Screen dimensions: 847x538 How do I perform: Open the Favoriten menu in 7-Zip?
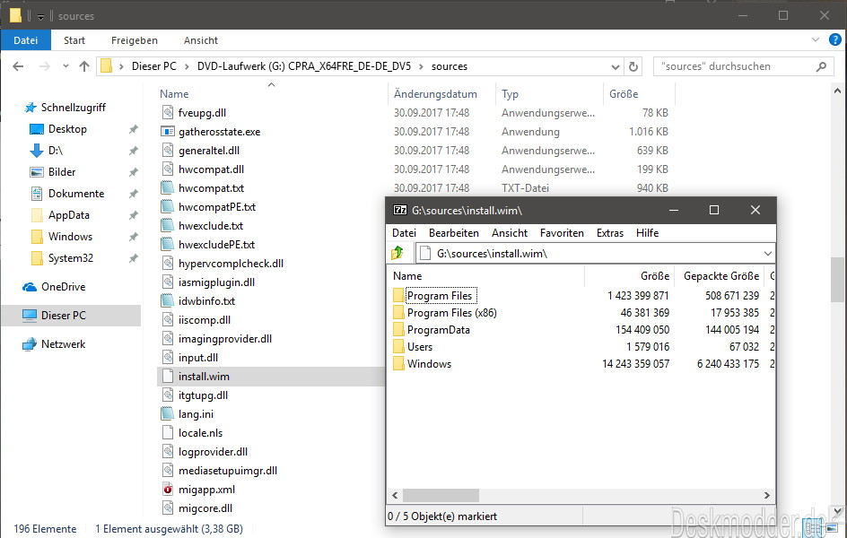pyautogui.click(x=562, y=232)
